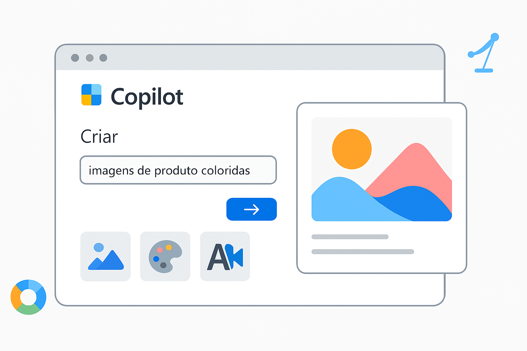The height and width of the screenshot is (351, 527).
Task: Click the Copilot four-square logo
Action: pos(91,95)
